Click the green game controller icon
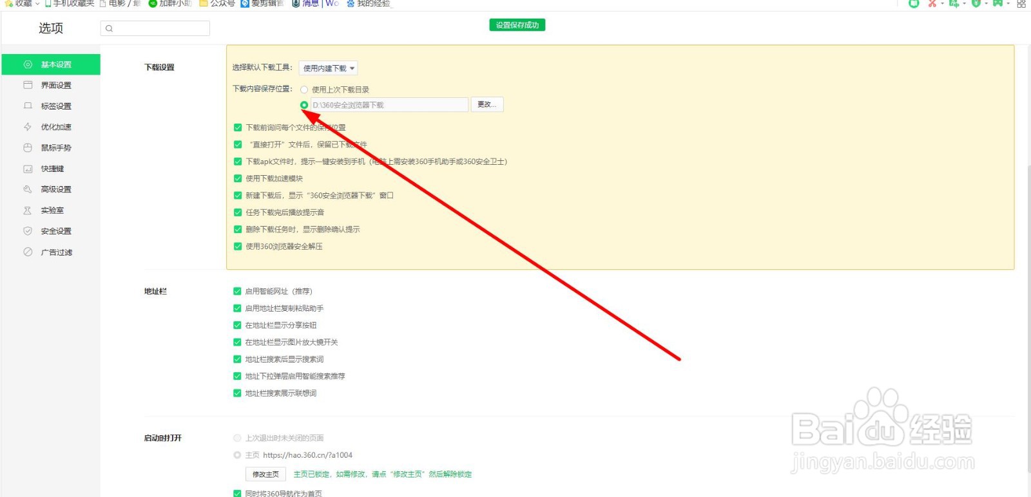 click(997, 3)
